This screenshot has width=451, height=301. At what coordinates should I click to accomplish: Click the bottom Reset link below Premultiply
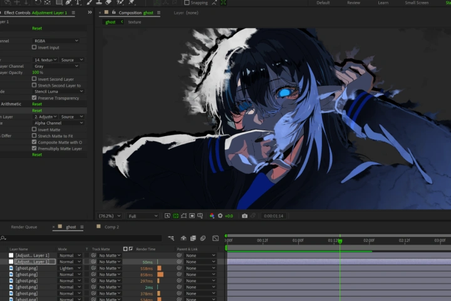(37, 155)
